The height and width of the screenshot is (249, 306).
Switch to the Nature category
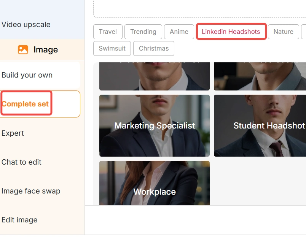pos(284,32)
